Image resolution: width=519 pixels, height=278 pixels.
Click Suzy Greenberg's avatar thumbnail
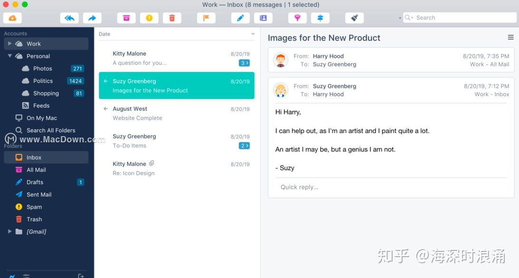pos(281,90)
